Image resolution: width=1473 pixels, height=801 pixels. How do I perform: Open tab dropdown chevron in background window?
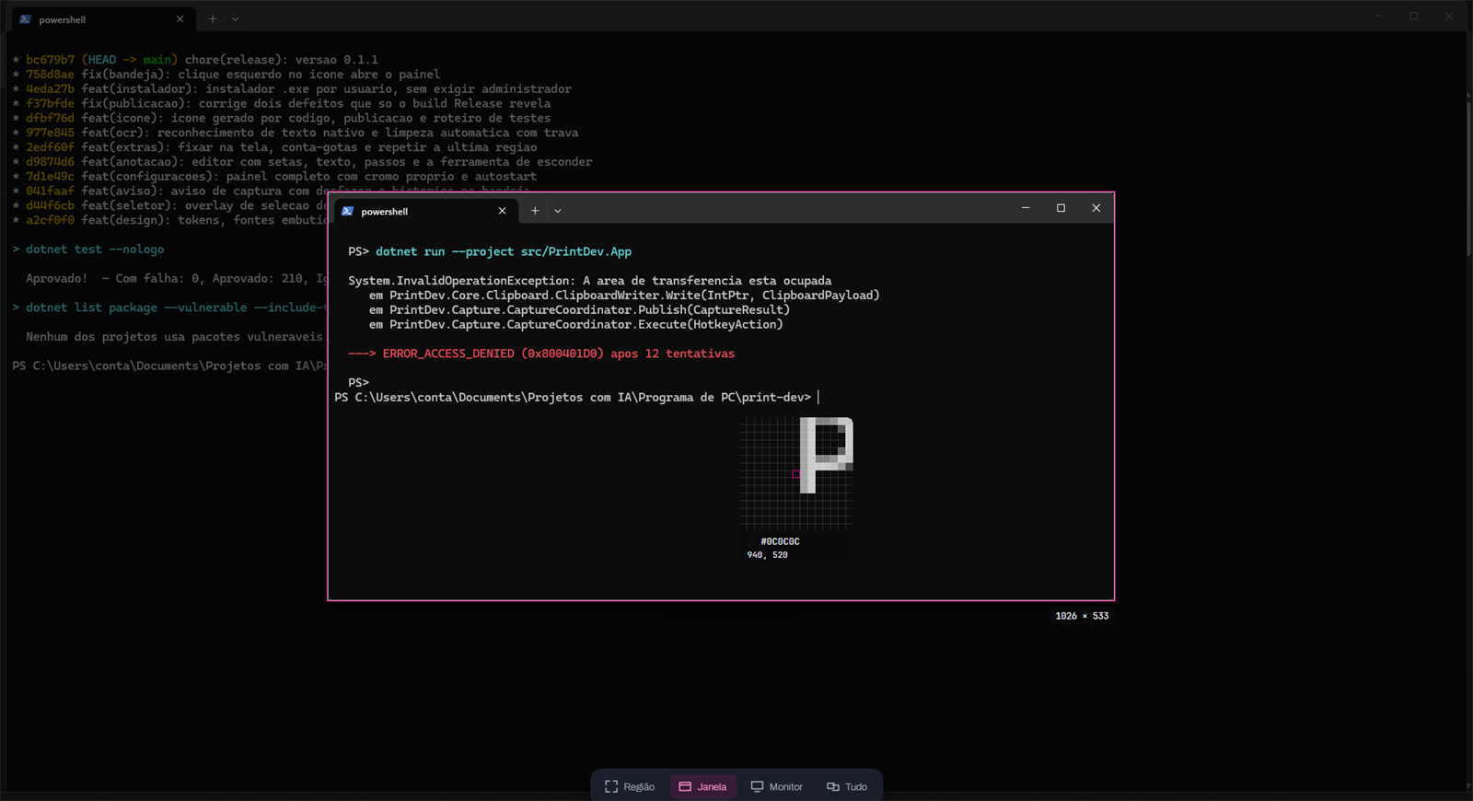(x=236, y=18)
